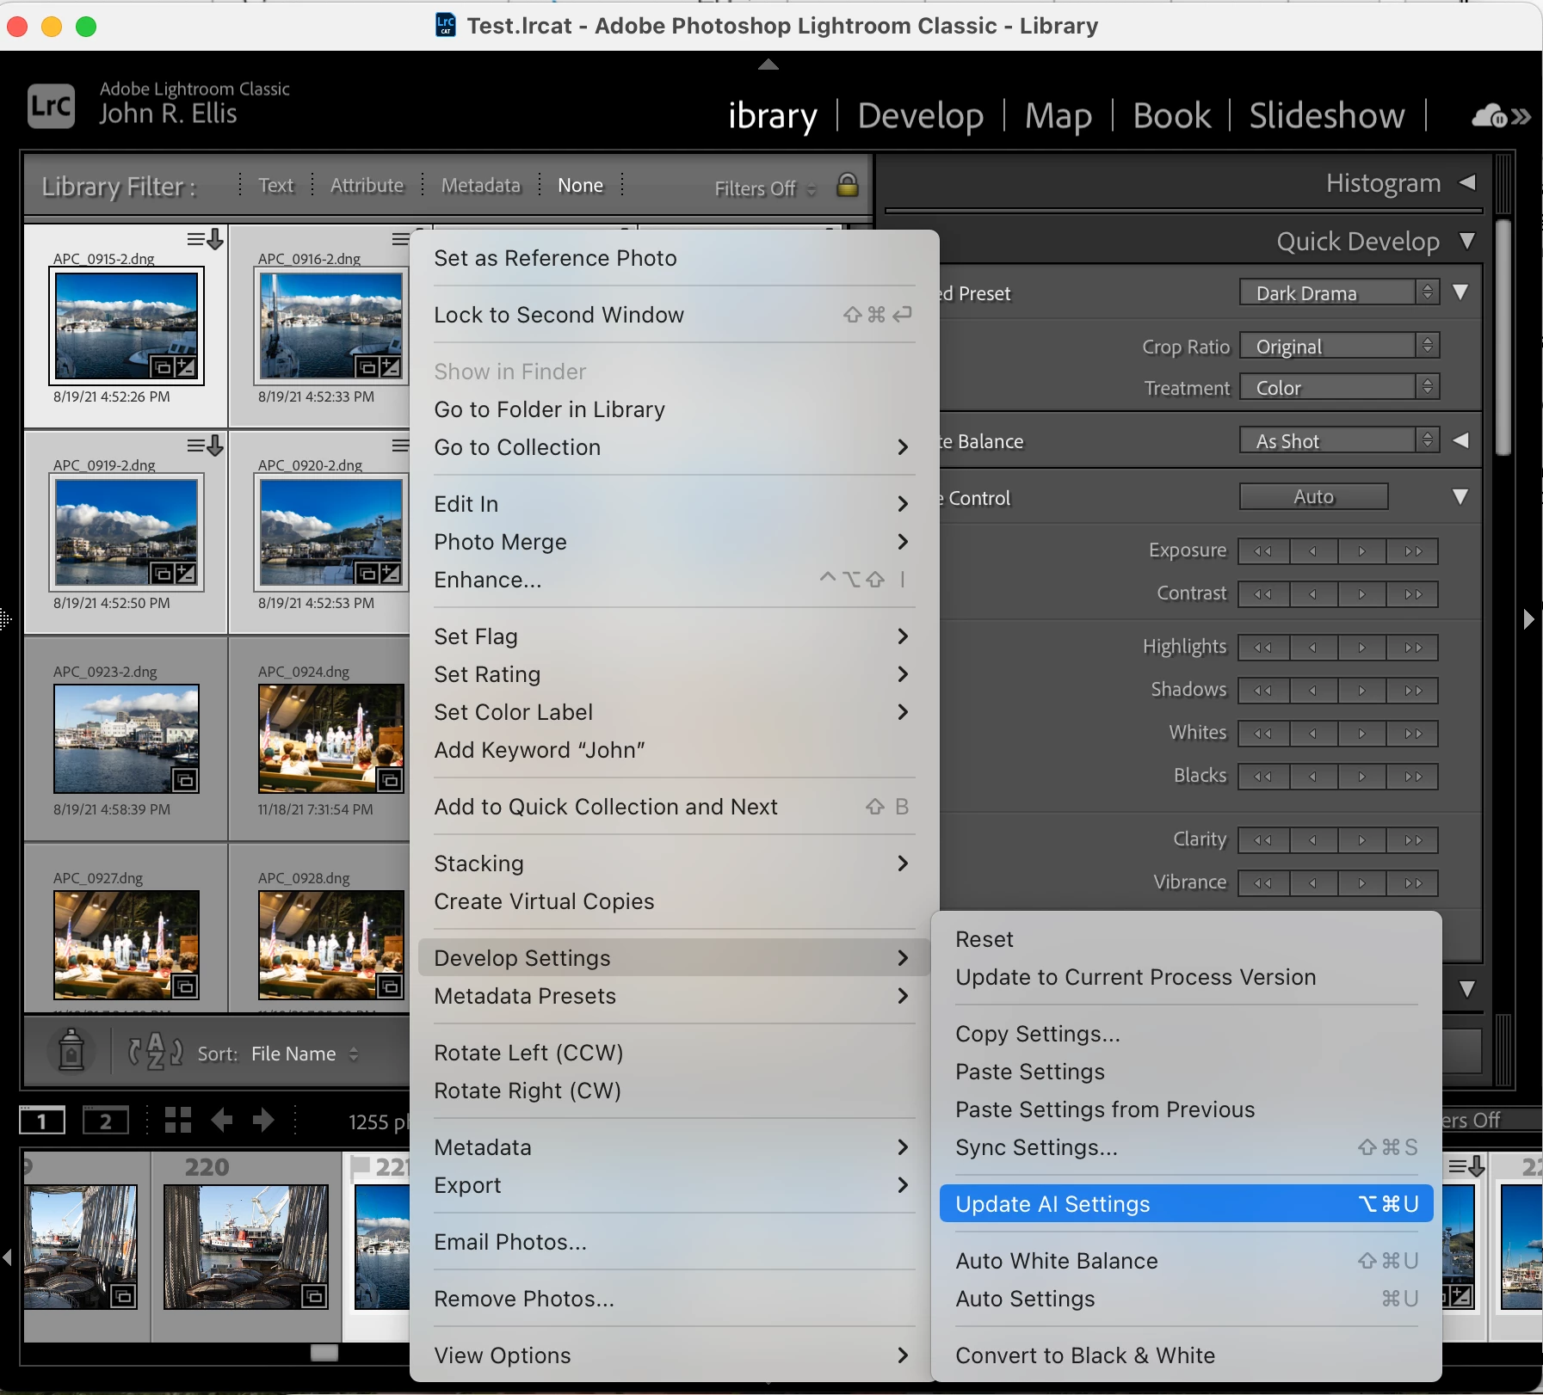Open the Treatment Color dropdown
The image size is (1543, 1395).
click(x=1339, y=387)
